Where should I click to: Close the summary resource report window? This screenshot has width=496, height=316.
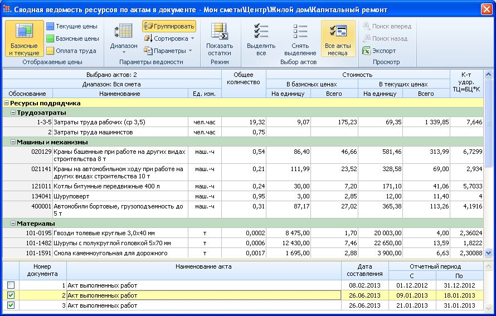coord(487,9)
